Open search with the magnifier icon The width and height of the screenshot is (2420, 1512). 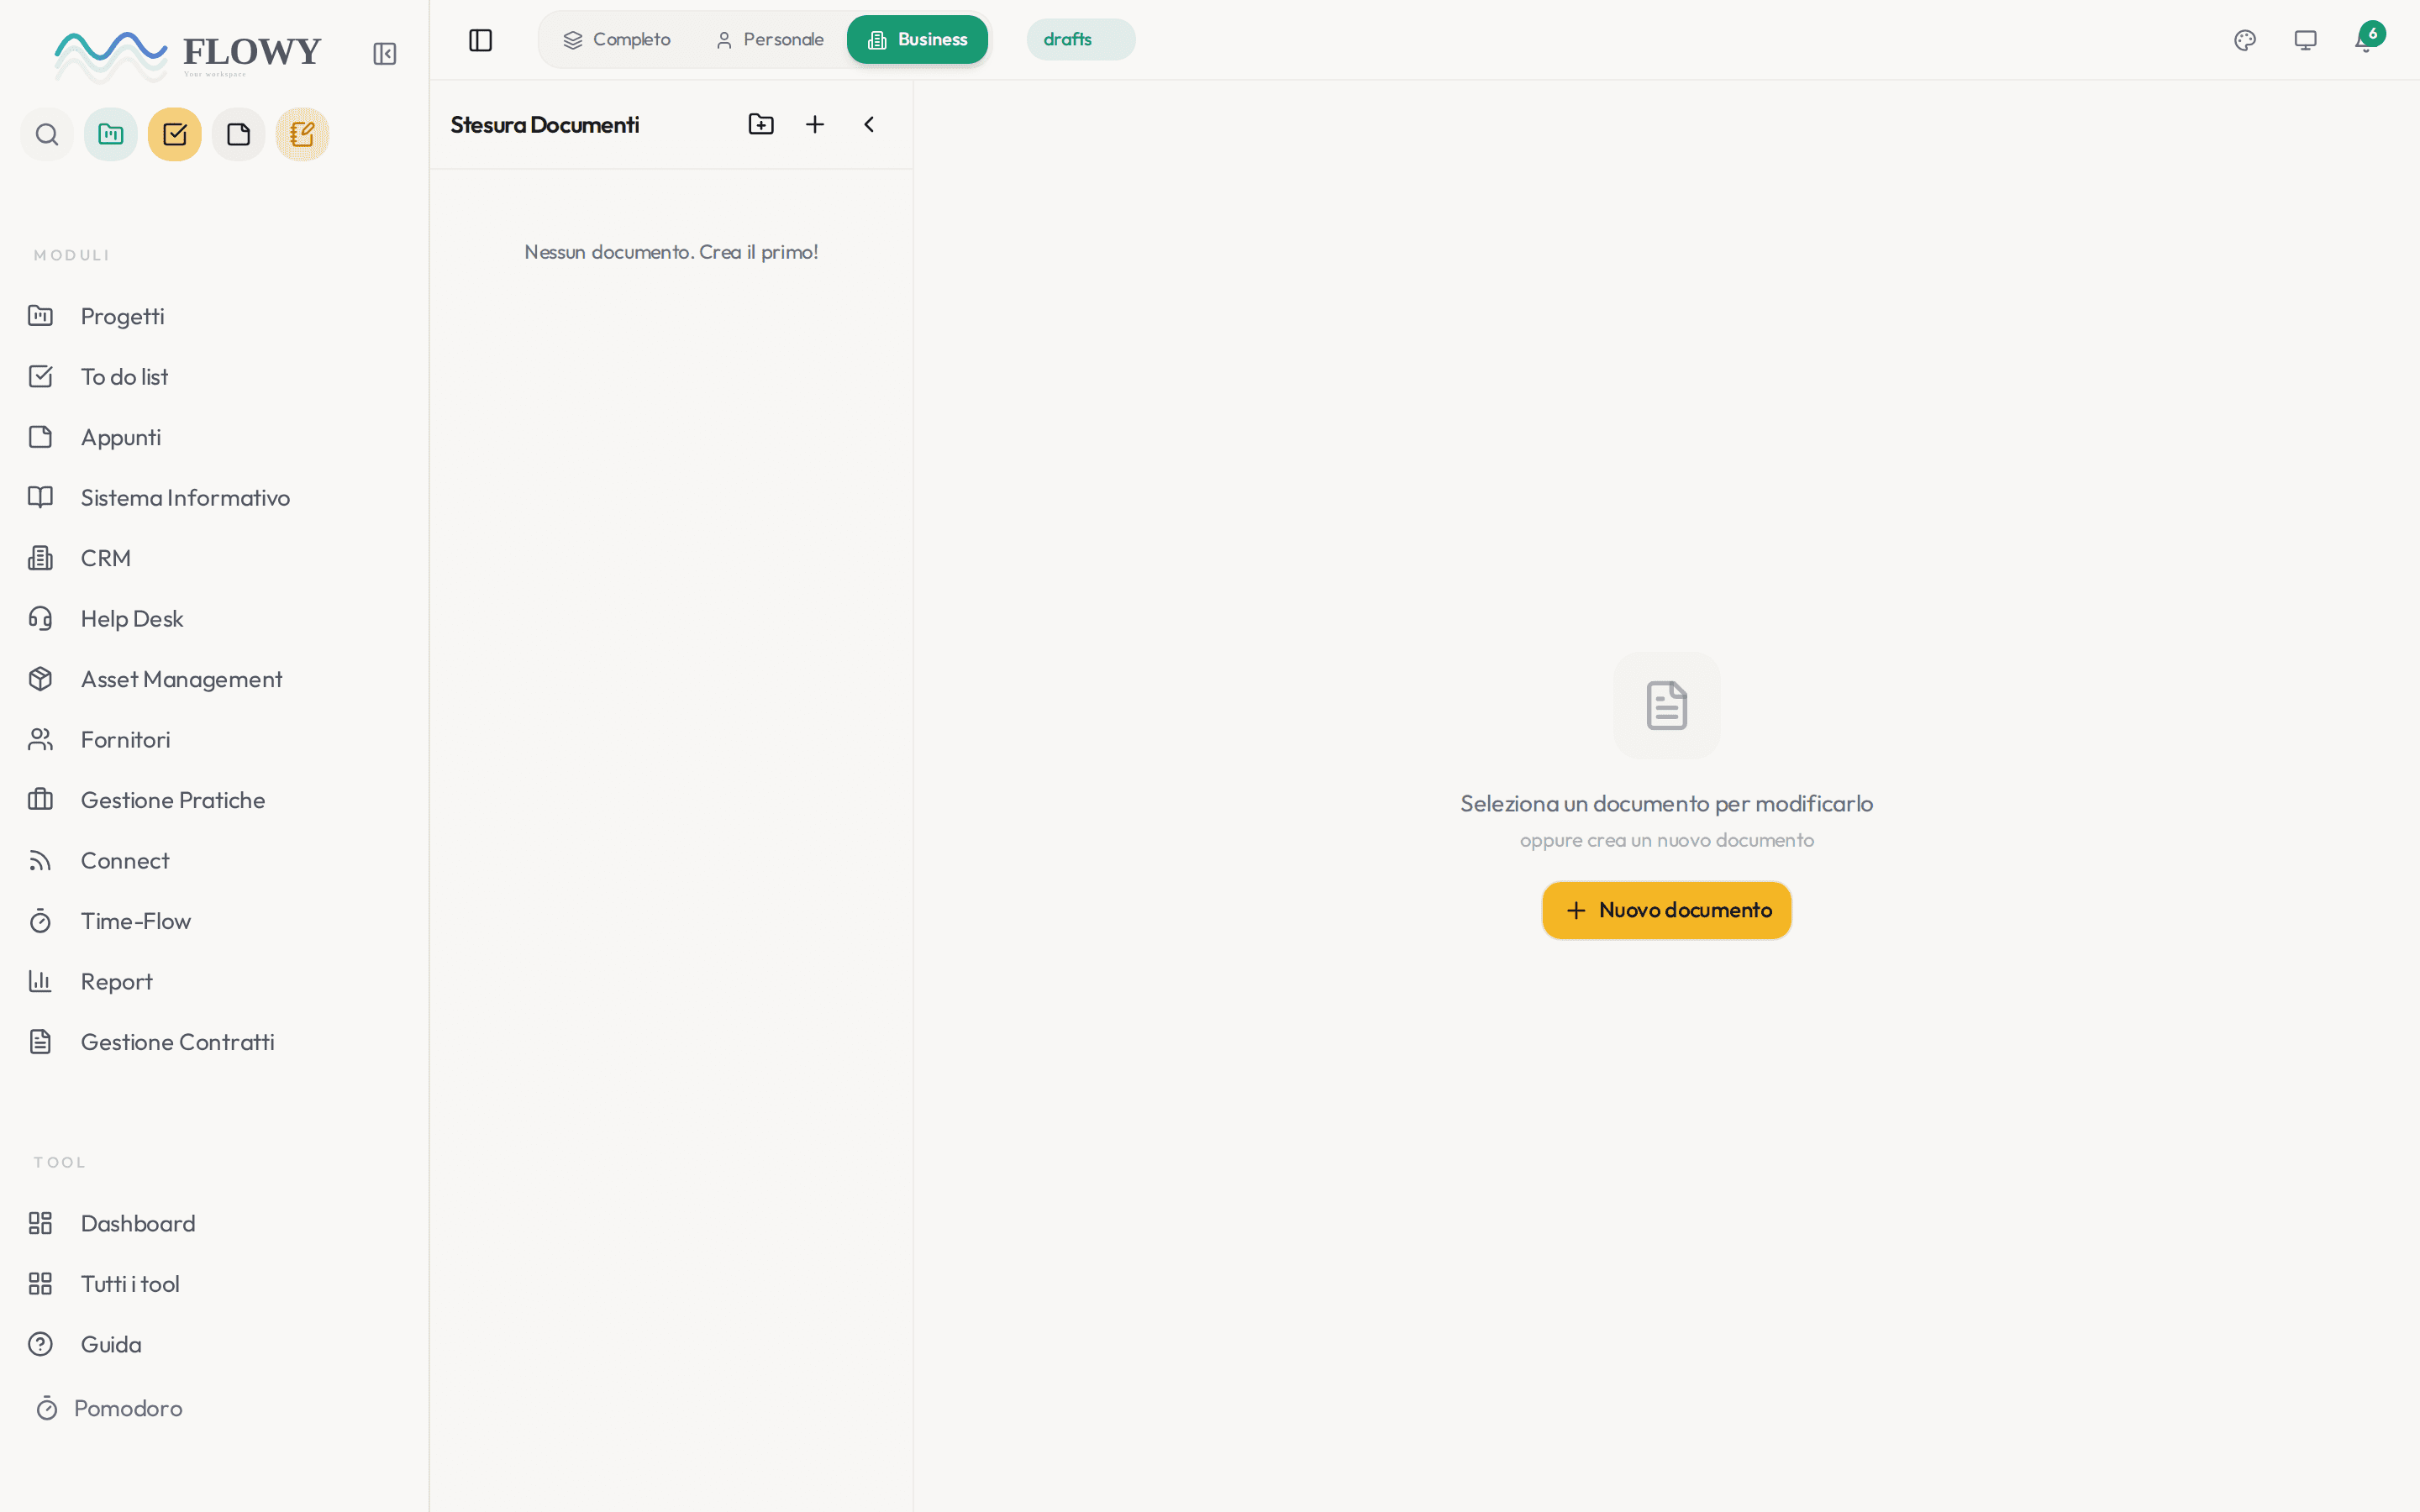(47, 135)
